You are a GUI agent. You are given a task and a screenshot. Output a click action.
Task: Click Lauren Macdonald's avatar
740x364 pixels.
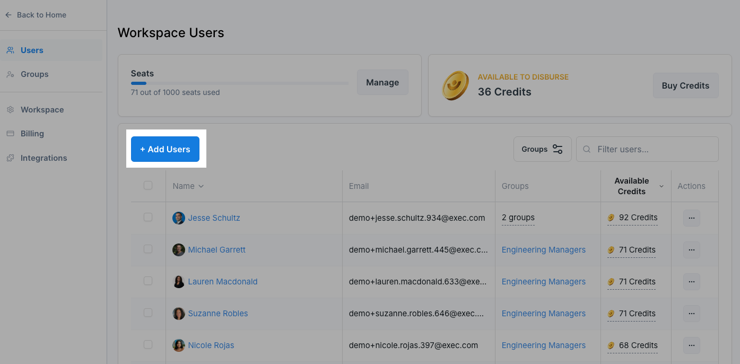(179, 282)
